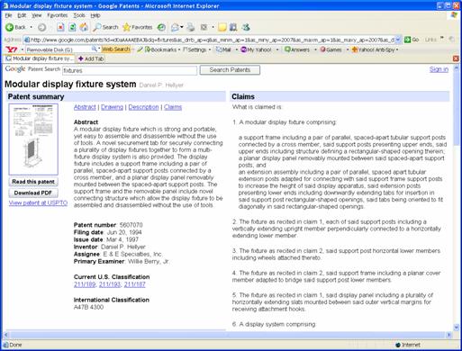Image resolution: width=462 pixels, height=351 pixels.
Task: Go to the Home page icon
Action: point(84,27)
